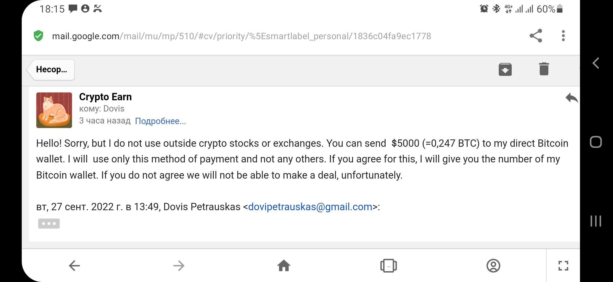Expand quoted text with three-dots button
Screen dimensions: 613x282
click(x=49, y=224)
